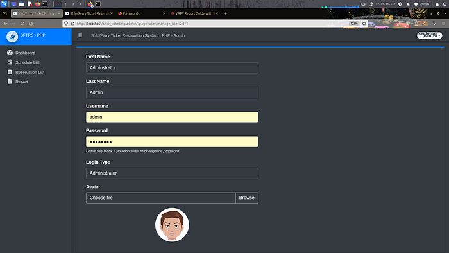Open a new browser tab
The image size is (449, 253).
225,13
